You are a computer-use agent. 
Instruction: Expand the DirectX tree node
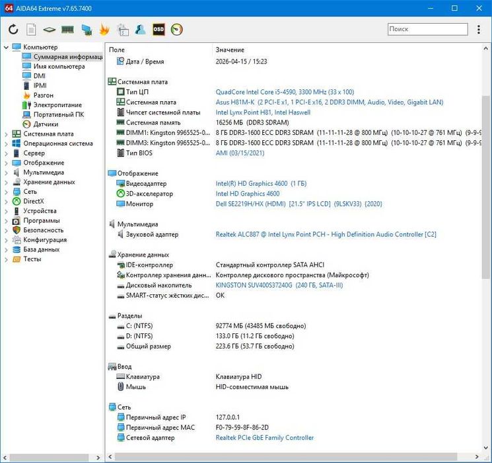(6, 202)
